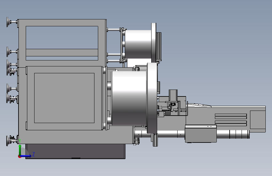Select the dark base block beneath the frame

point(76,151)
